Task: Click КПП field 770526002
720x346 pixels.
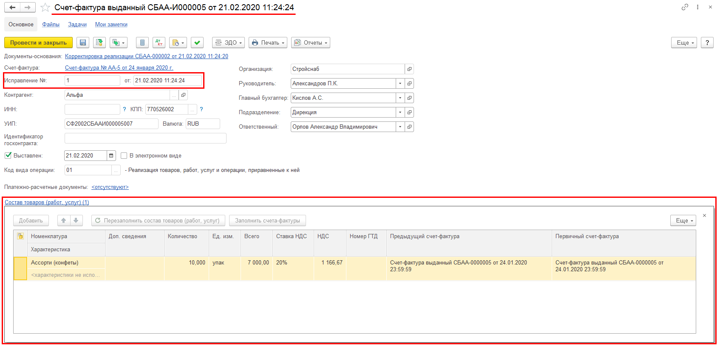Action: (x=167, y=109)
